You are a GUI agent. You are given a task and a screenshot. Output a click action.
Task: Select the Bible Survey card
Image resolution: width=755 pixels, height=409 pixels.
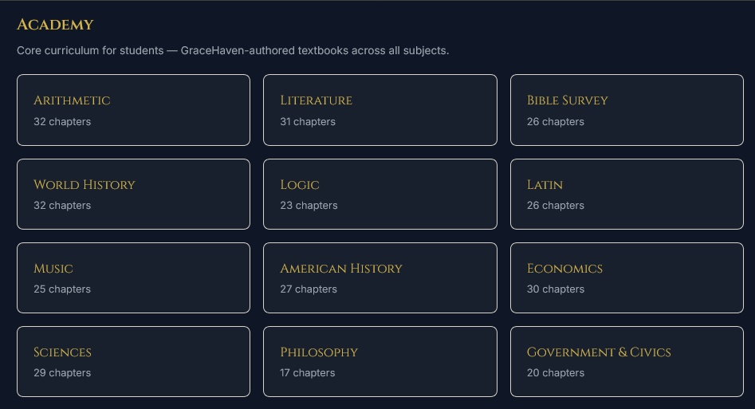pos(627,110)
